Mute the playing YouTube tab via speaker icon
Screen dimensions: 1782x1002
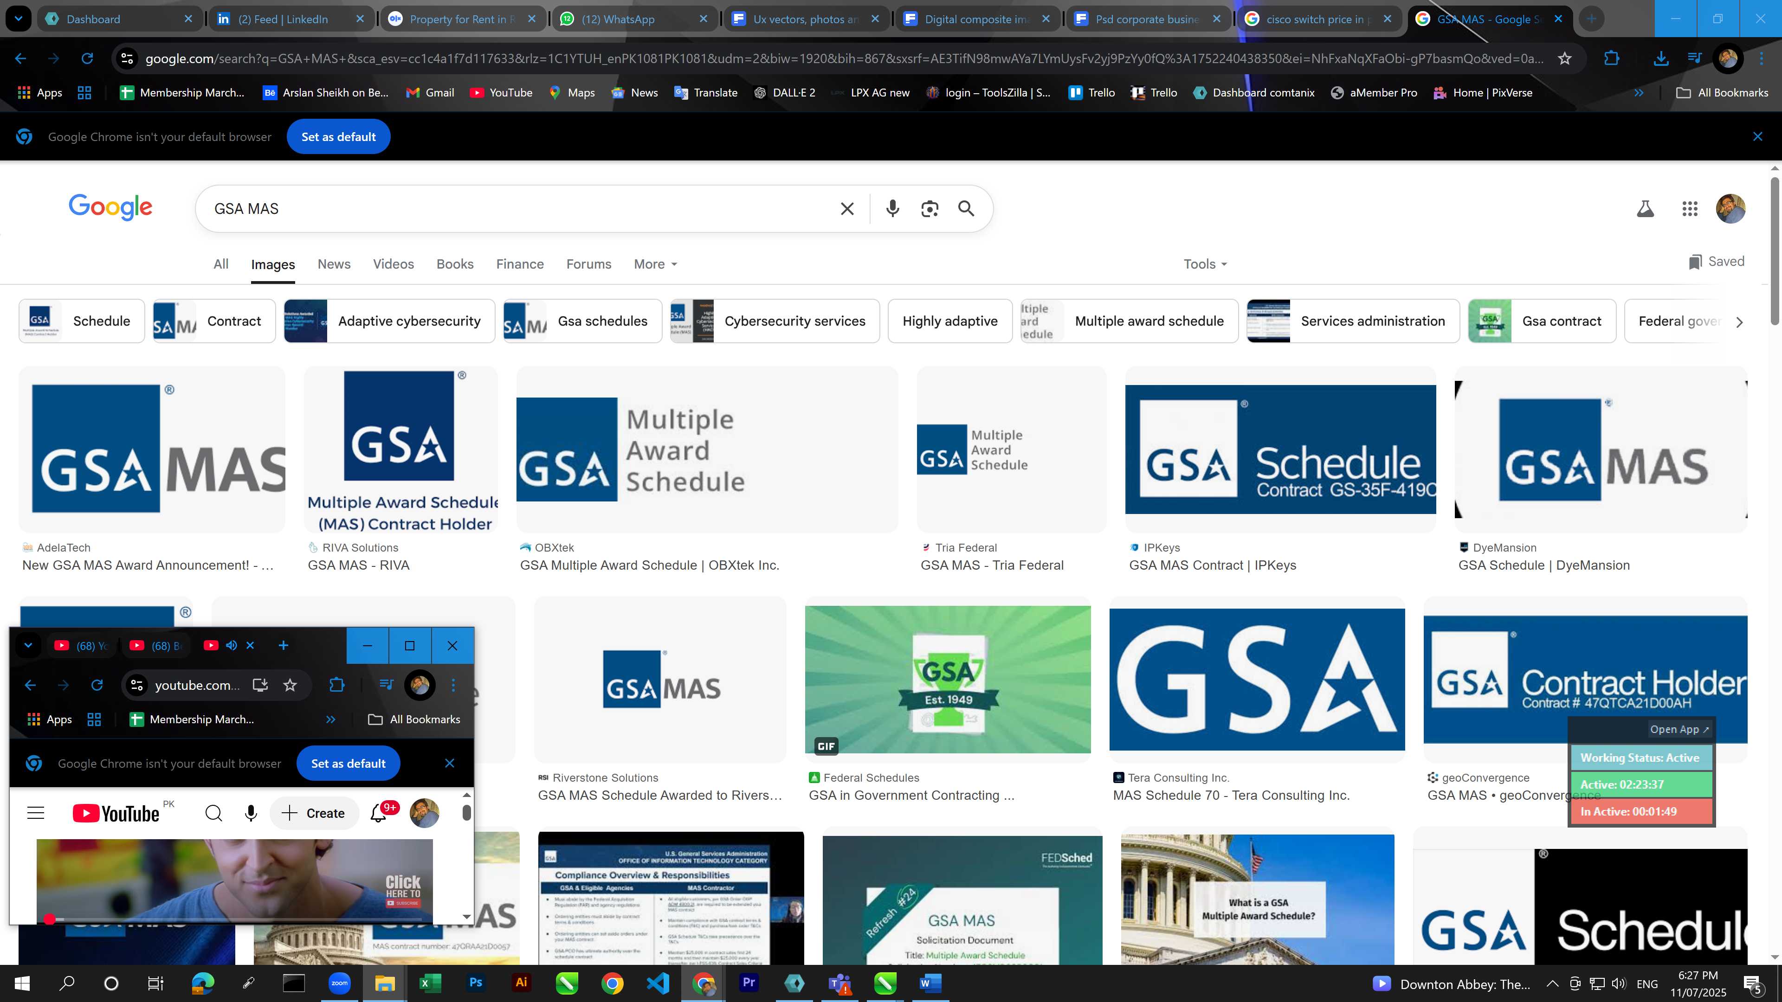(x=232, y=645)
